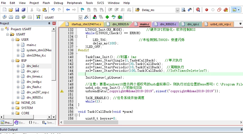
Task: Expand the SYSTEM group folder
Action: [x=13, y=108]
